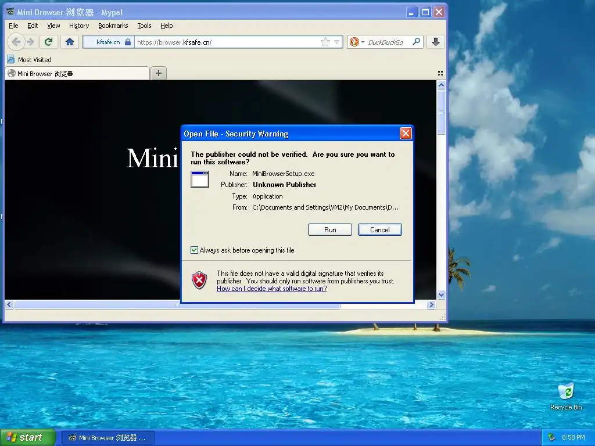
Task: Open the View menu
Action: [x=53, y=26]
